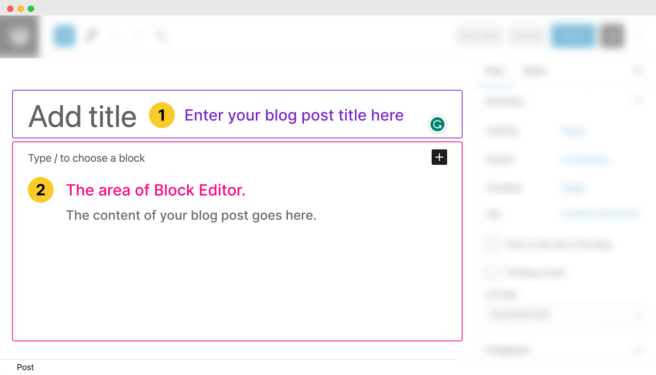Toggle the dark settings sidebar button

(613, 36)
